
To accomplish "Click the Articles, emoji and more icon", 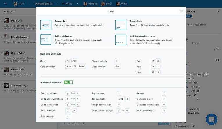I will click(x=121, y=40).
